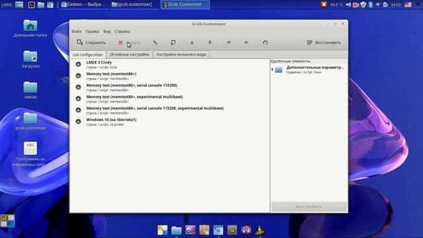Open the pink camera app in the dock
This screenshot has width=423, height=238.
point(190,230)
